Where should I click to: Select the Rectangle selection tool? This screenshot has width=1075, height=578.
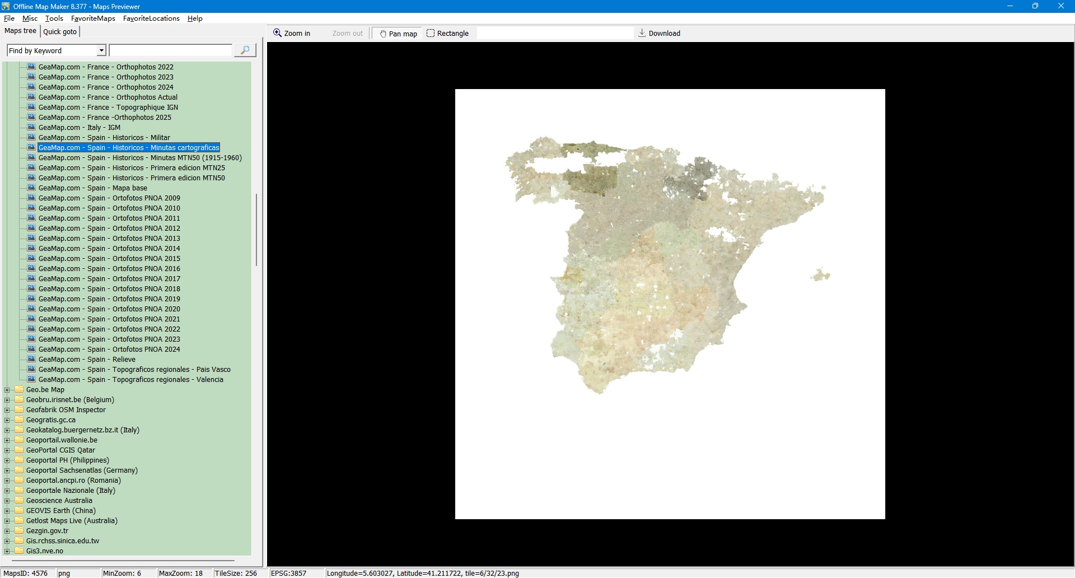click(447, 34)
